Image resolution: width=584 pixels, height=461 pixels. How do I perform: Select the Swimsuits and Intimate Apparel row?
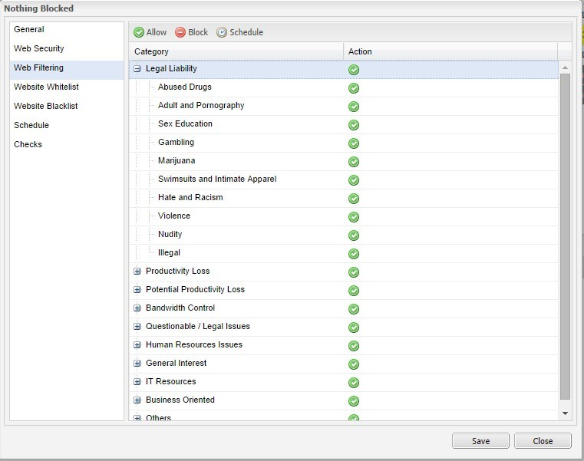[x=344, y=180]
